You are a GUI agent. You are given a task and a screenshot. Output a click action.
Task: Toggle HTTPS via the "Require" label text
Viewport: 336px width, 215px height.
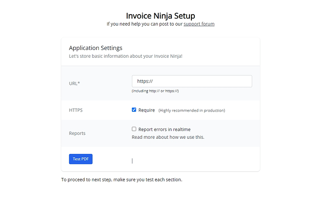coord(147,110)
